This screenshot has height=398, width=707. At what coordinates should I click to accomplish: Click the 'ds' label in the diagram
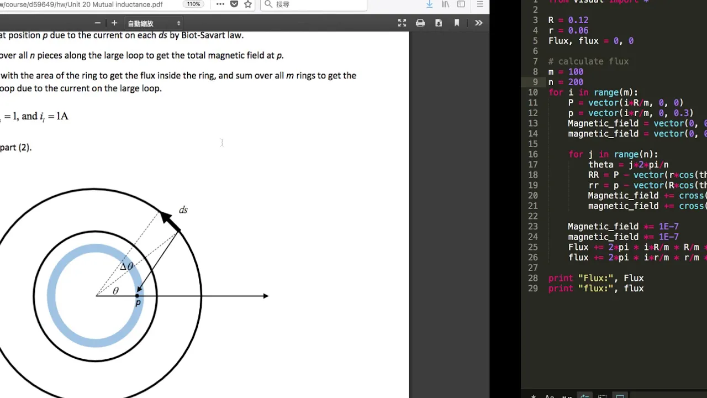click(x=183, y=210)
